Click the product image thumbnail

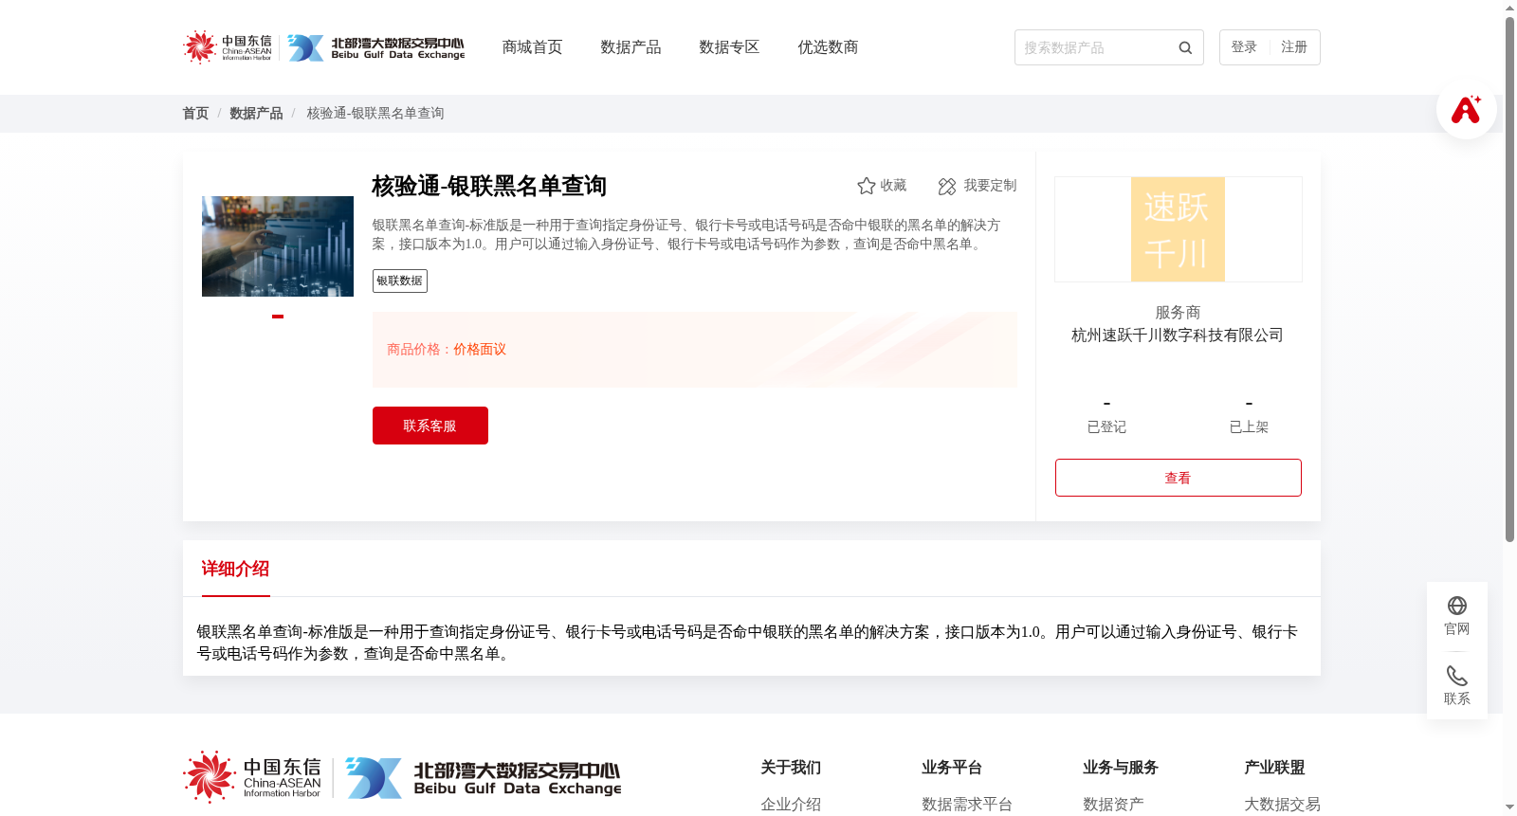pos(278,246)
